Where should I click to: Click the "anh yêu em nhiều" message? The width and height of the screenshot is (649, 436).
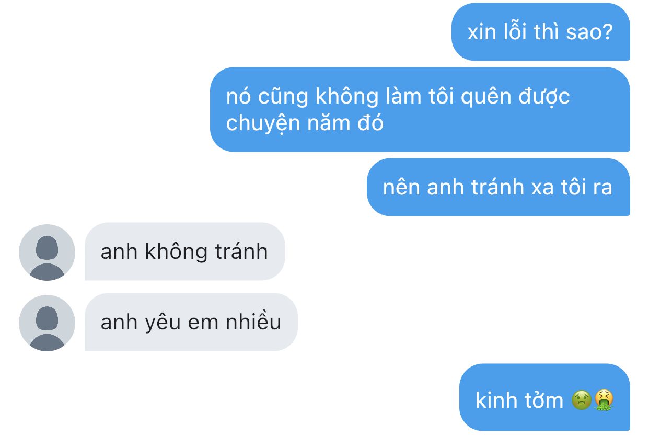[191, 322]
